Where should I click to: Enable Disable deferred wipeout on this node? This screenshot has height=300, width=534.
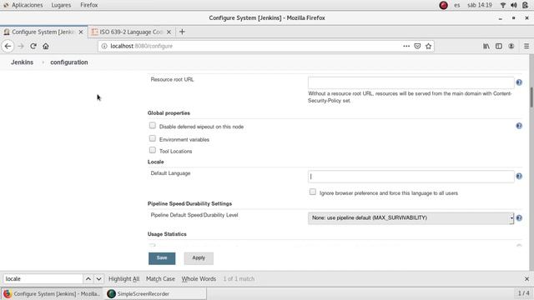(152, 126)
